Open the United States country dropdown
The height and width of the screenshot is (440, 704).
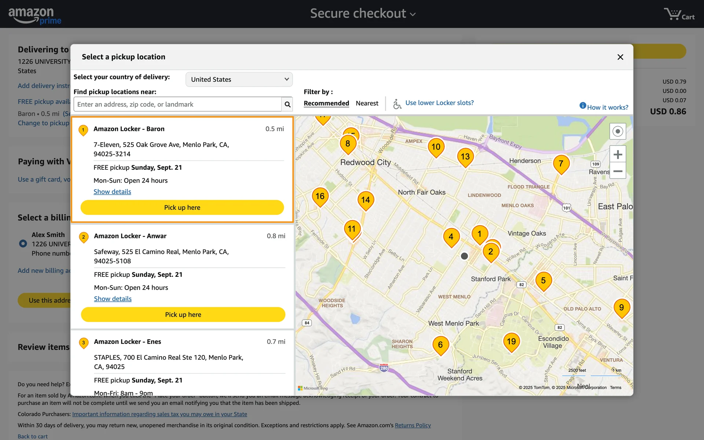click(x=239, y=80)
